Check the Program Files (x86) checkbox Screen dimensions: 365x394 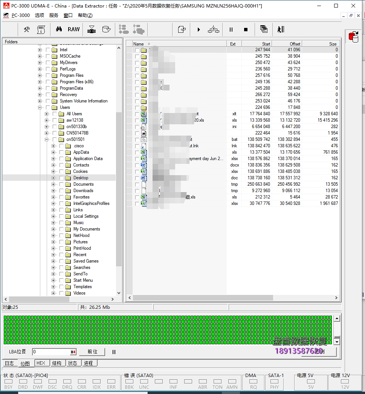click(x=48, y=82)
